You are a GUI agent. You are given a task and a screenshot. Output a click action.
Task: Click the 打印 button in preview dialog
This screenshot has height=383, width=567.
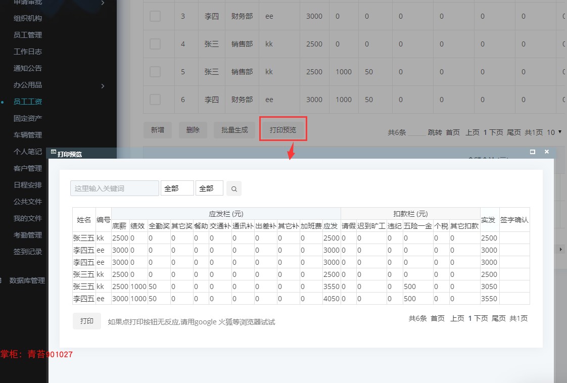(87, 321)
